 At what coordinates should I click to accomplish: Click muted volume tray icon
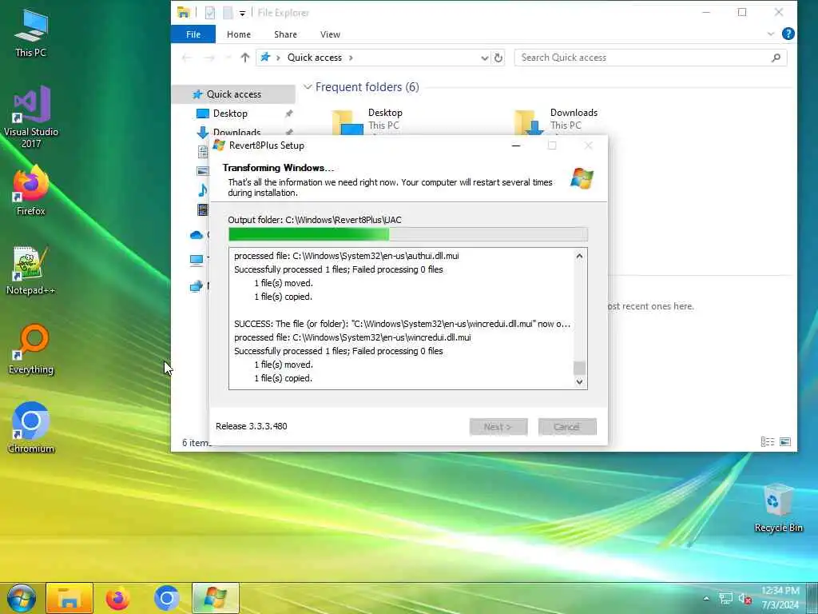coord(745,599)
